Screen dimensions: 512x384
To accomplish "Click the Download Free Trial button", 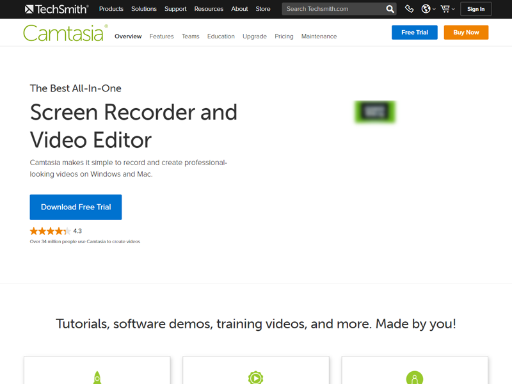I will coord(76,207).
